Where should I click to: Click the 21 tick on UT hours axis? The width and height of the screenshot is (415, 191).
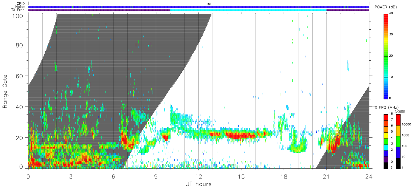326,176
